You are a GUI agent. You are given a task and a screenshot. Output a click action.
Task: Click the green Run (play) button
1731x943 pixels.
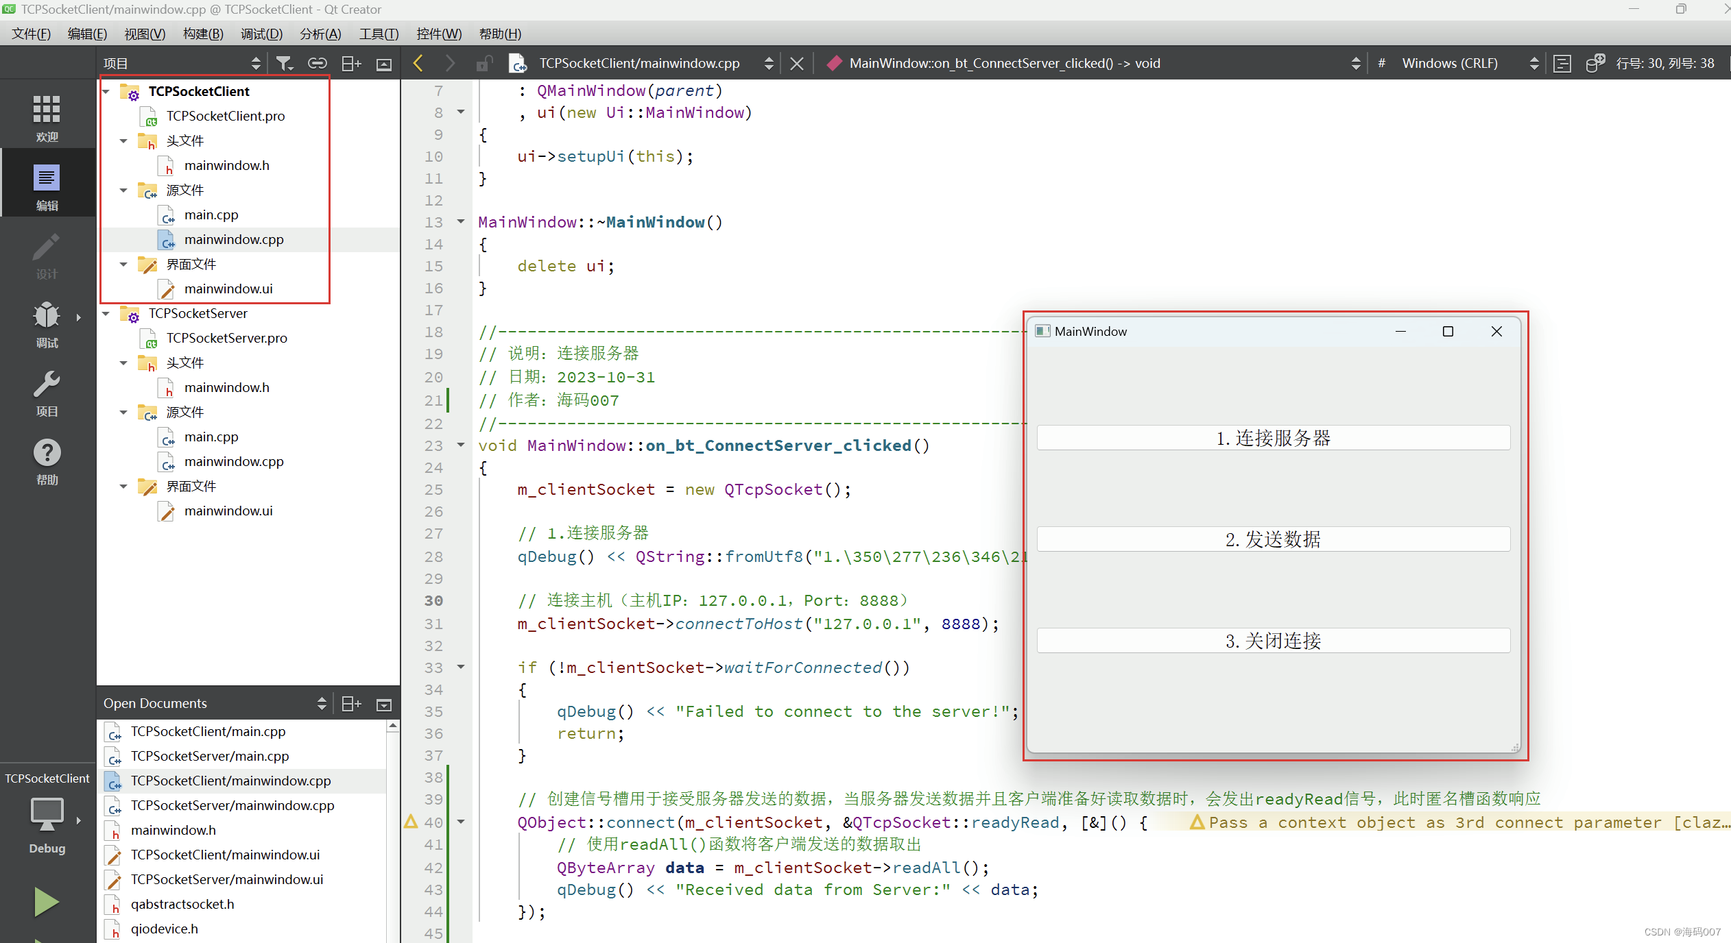click(44, 900)
